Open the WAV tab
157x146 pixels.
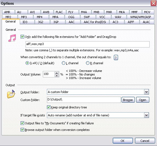point(119,17)
